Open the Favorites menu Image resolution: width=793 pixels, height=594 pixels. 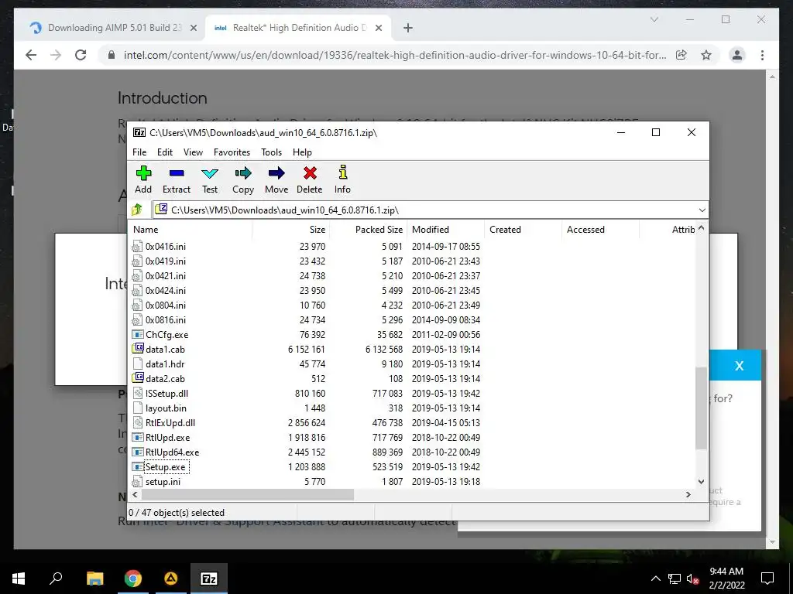232,152
